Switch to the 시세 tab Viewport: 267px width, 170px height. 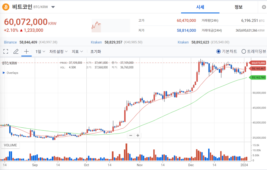tap(200, 7)
